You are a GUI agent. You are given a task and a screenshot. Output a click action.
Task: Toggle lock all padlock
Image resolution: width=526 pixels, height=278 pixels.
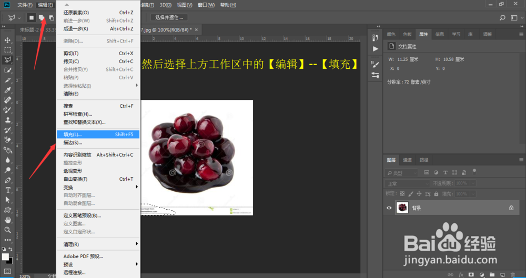click(x=436, y=194)
